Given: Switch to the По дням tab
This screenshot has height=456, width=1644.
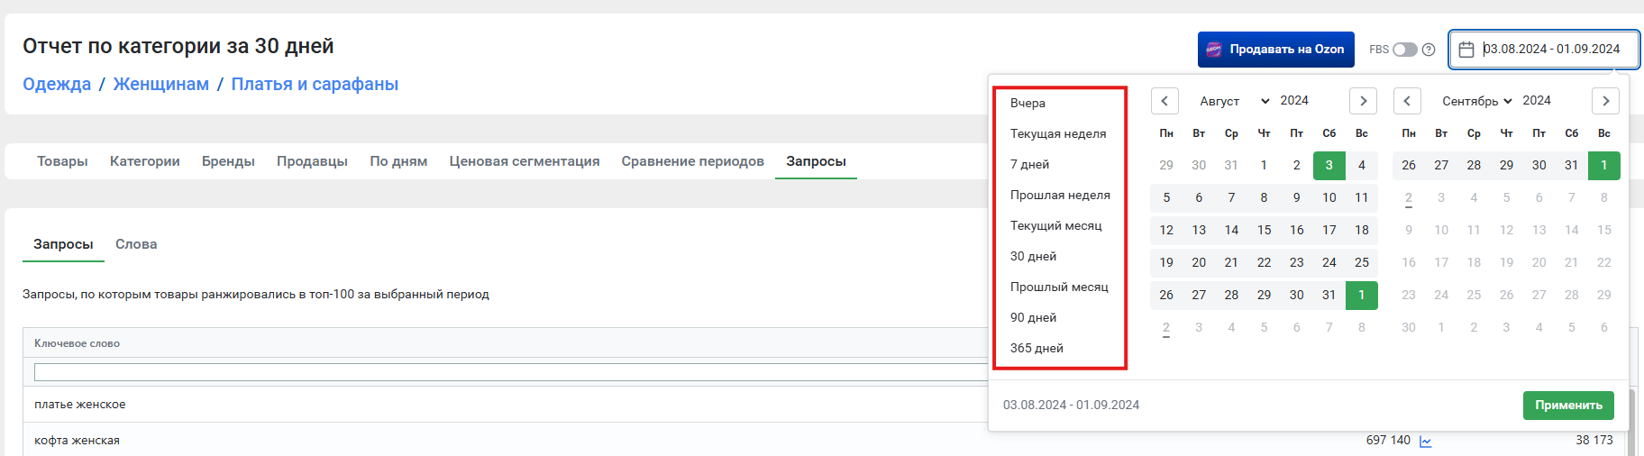Looking at the screenshot, I should (398, 161).
